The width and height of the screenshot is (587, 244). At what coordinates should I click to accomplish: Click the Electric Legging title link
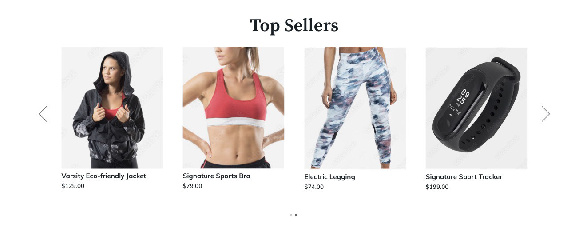coord(330,177)
